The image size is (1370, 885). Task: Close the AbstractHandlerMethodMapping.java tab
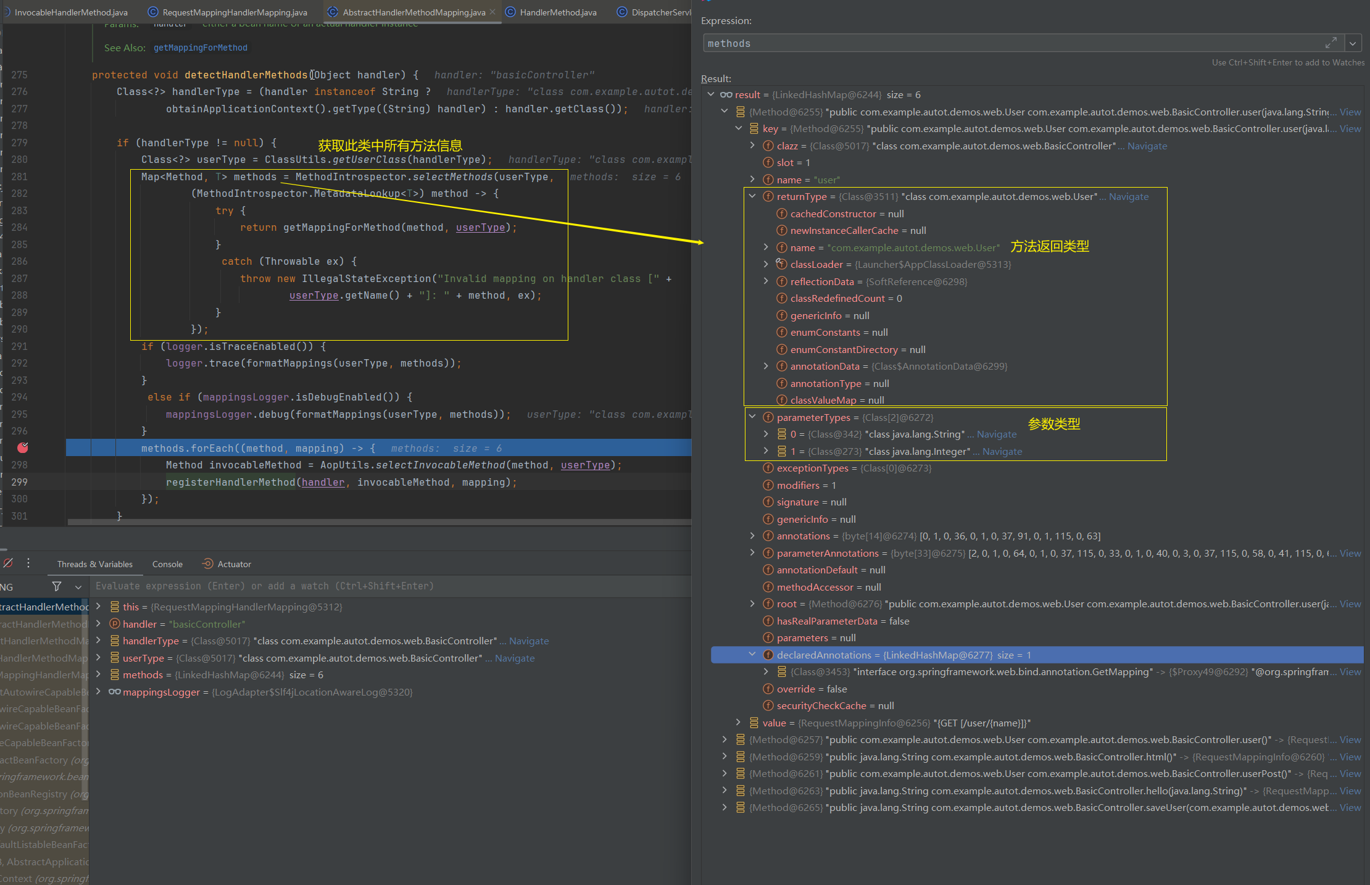[492, 12]
